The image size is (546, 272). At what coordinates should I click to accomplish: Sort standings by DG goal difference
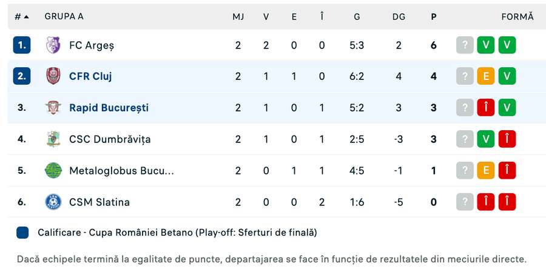click(x=399, y=16)
